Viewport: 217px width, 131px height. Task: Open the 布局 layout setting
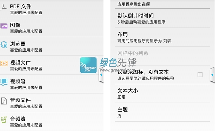point(162,37)
